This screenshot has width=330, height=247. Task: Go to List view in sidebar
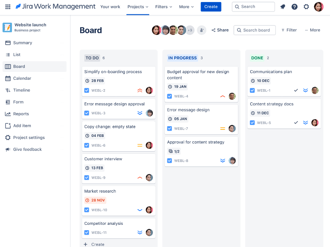(35, 55)
